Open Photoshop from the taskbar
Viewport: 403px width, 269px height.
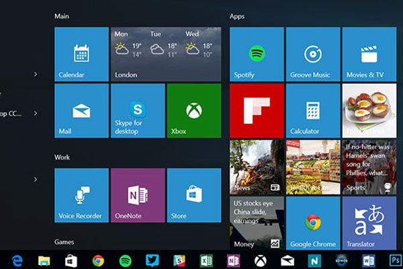click(x=396, y=260)
